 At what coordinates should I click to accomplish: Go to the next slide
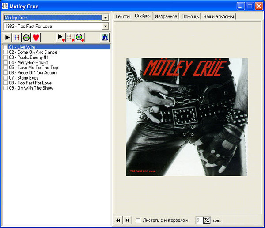tap(128, 220)
